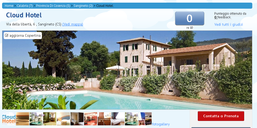
Task: Click the Contatta o Prenota button
Action: pyautogui.click(x=221, y=116)
